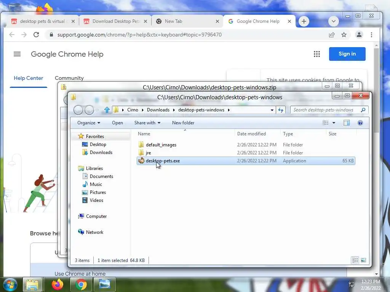Switch to large icons view in status corner
The width and height of the screenshot is (390, 292).
click(363, 260)
